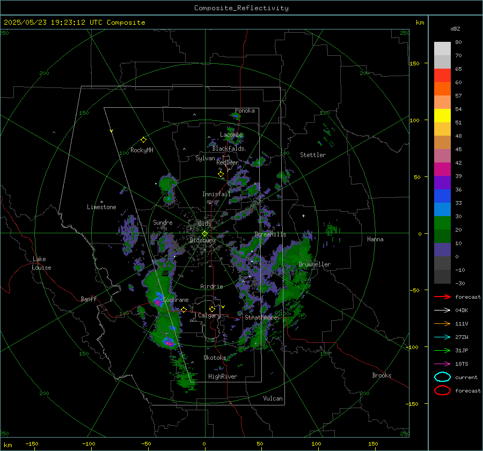
Task: Select the orange 111V arrow legend entry
Action: click(x=442, y=323)
